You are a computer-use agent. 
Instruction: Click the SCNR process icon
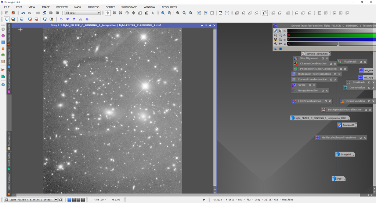[x=294, y=85]
